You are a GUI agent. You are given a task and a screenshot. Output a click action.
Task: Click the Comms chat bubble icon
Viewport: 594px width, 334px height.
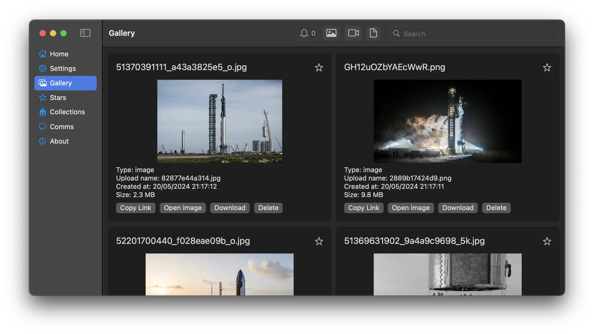43,126
